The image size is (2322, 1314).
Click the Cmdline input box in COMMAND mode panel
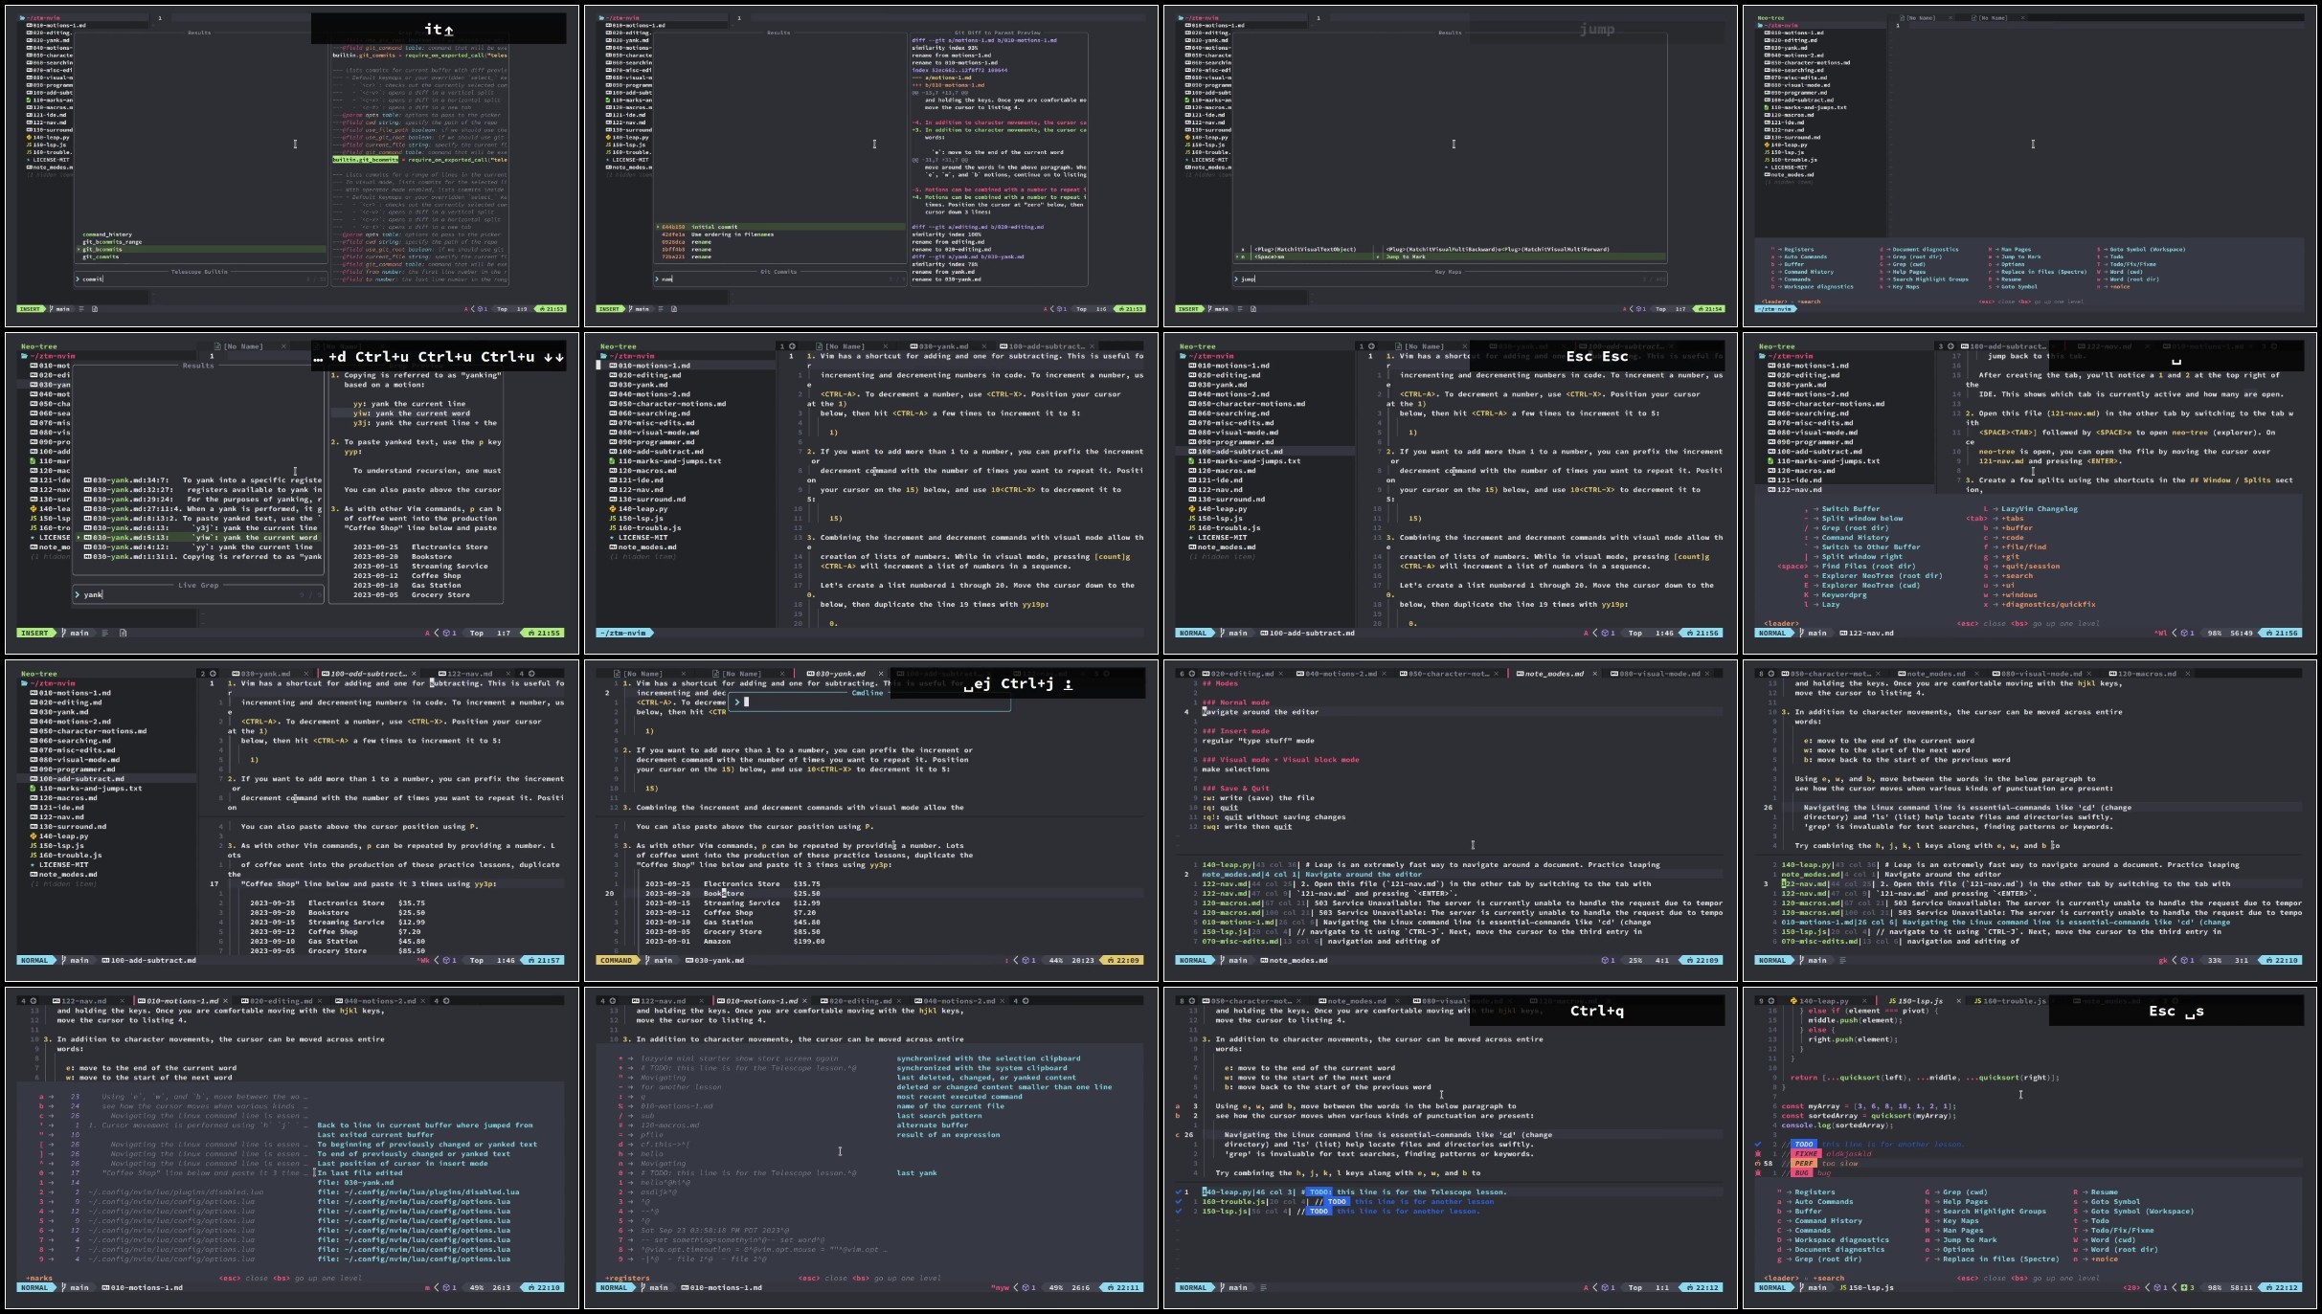pyautogui.click(x=868, y=702)
